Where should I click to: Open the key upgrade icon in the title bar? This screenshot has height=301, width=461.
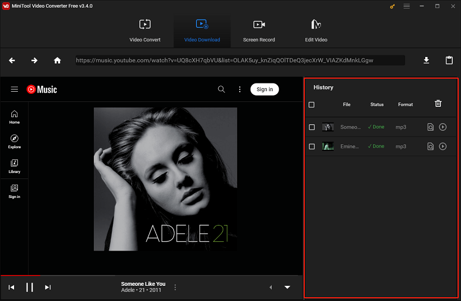point(392,6)
